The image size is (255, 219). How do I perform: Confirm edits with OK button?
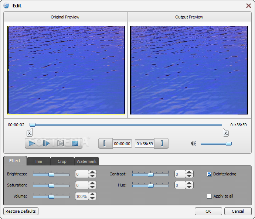click(x=208, y=211)
